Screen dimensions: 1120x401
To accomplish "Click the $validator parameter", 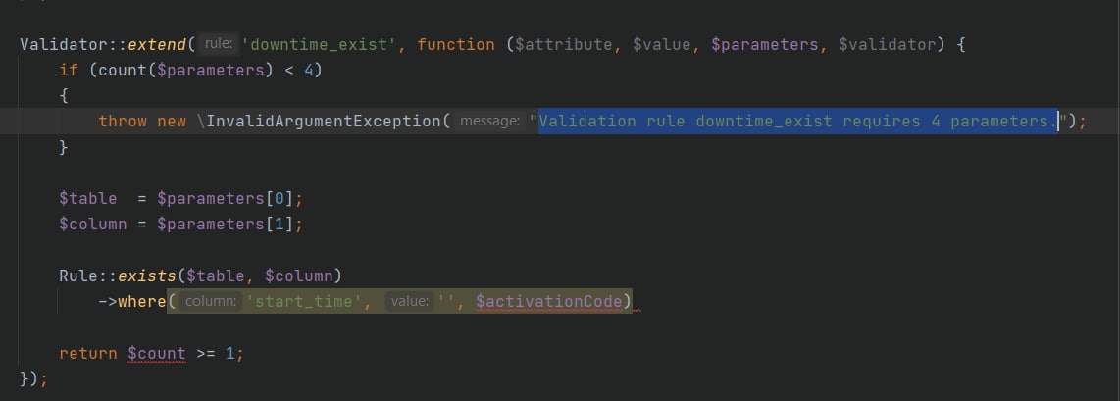I will (x=887, y=44).
